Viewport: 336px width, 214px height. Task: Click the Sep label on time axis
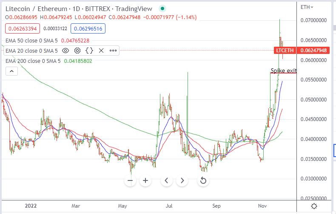(x=216, y=206)
